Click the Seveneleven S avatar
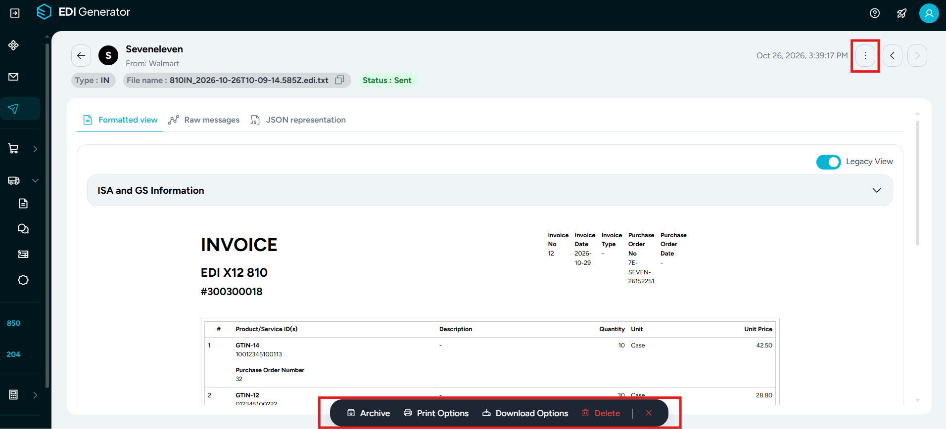 click(x=108, y=55)
